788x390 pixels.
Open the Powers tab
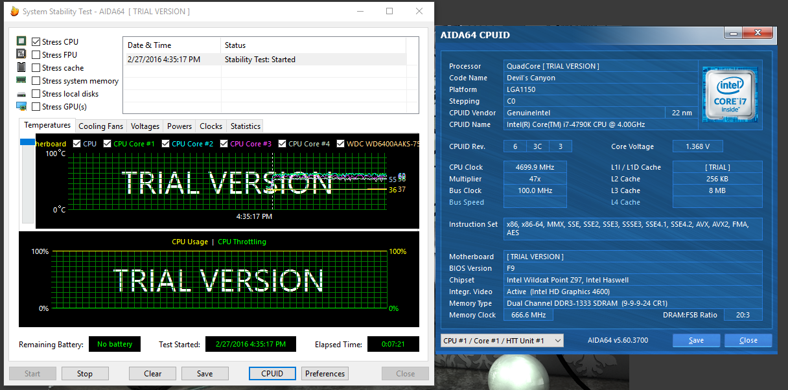coord(180,126)
